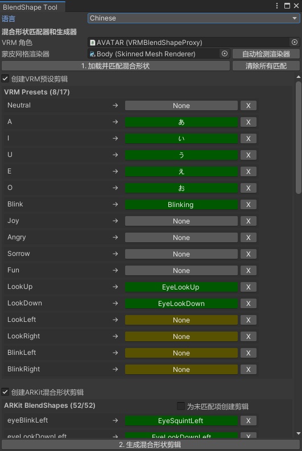
Task: Toggle the 创建ARKit混合形状剪辑 checkbox
Action: point(5,392)
